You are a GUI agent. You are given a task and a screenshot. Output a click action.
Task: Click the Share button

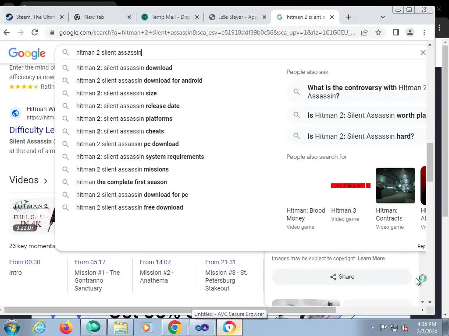pos(342,277)
